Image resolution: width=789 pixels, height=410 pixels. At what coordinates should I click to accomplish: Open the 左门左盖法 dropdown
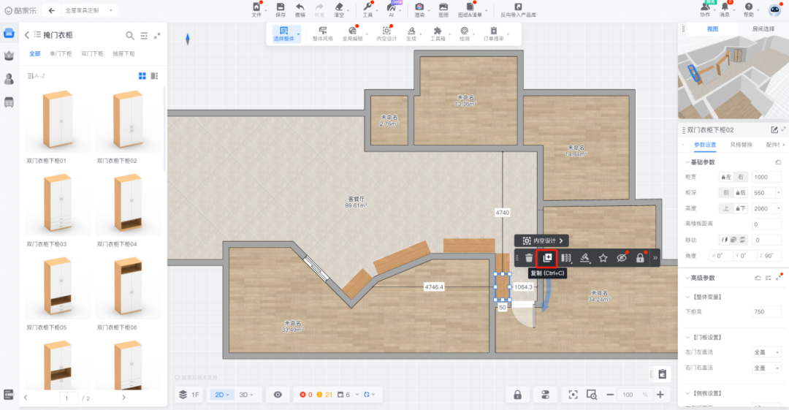click(x=766, y=352)
